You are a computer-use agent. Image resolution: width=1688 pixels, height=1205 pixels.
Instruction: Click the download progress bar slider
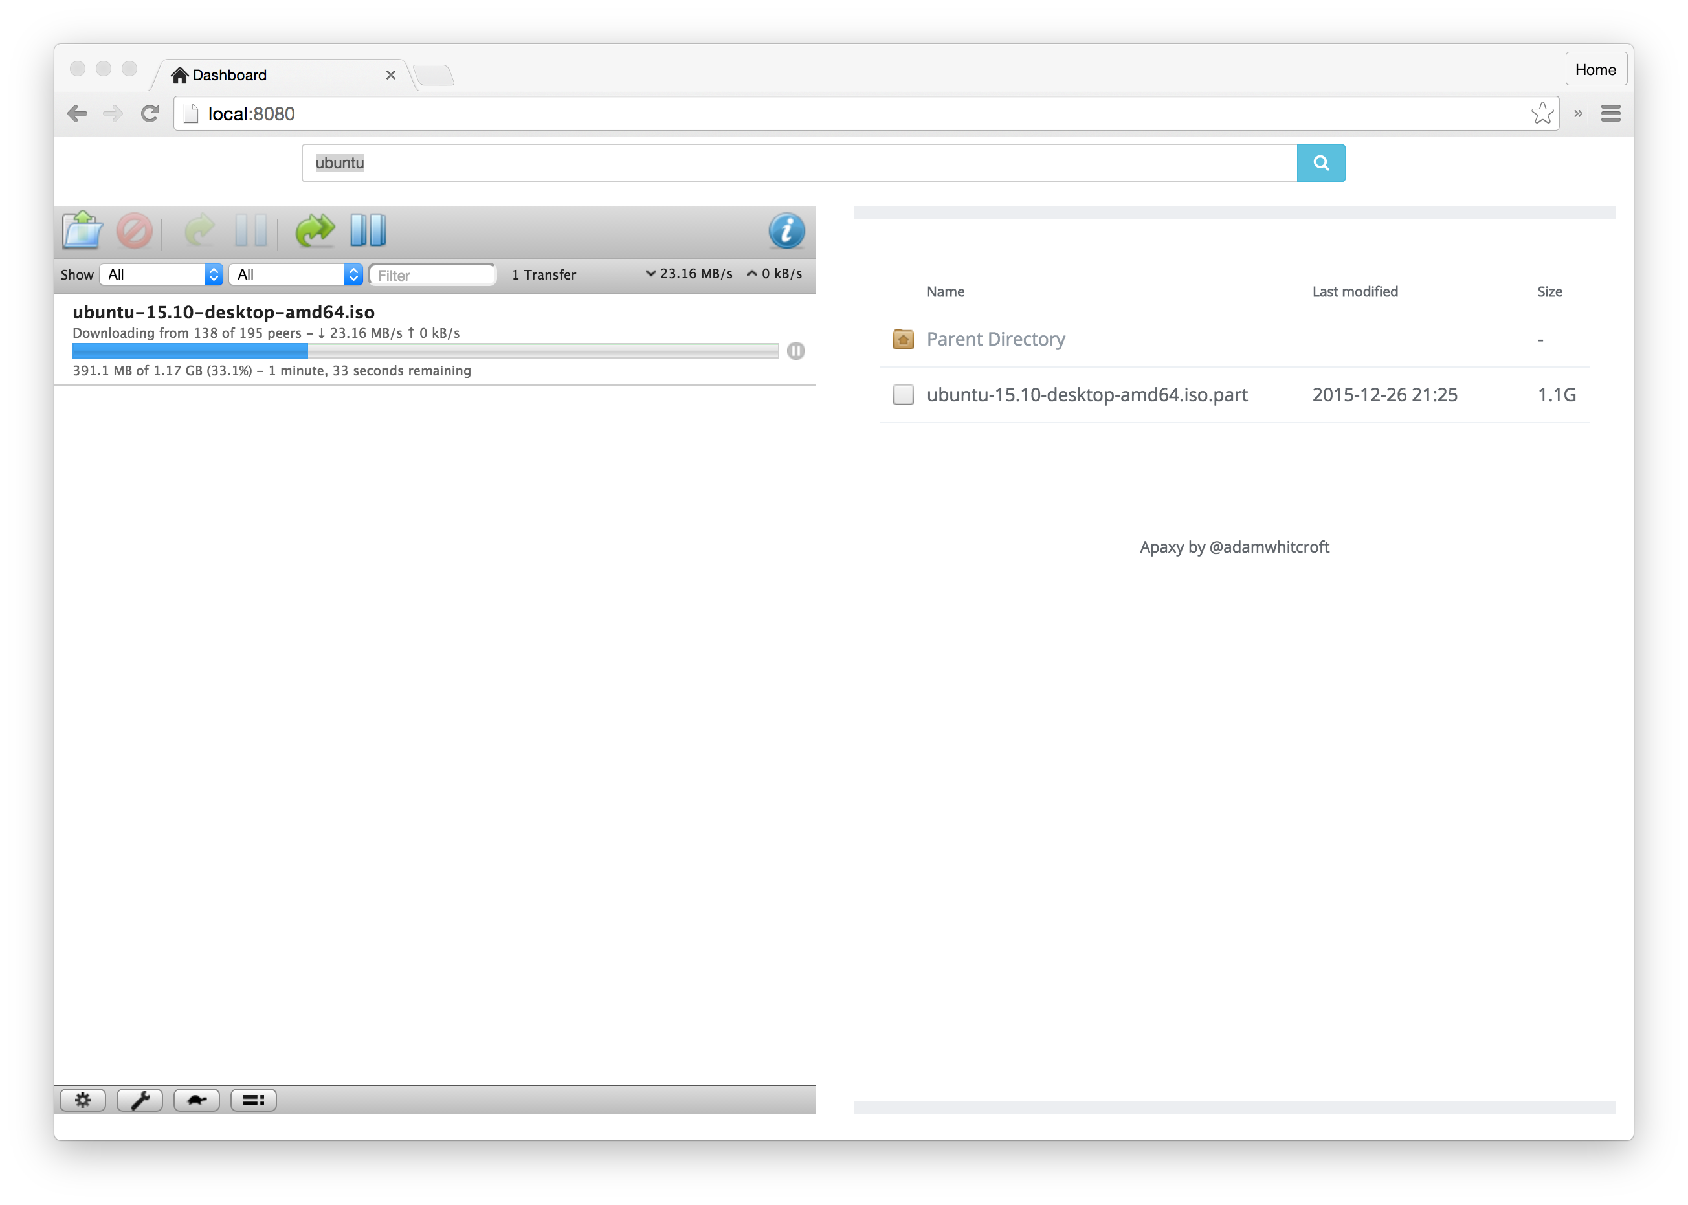(302, 349)
